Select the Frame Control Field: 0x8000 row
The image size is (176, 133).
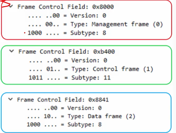[x=66, y=7]
